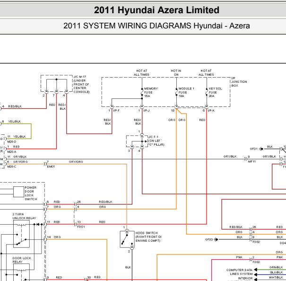Viewport: 286px width, 281px height.
Task: Click the 'DOOR LOCK RELAY' label
Action: click(x=22, y=260)
